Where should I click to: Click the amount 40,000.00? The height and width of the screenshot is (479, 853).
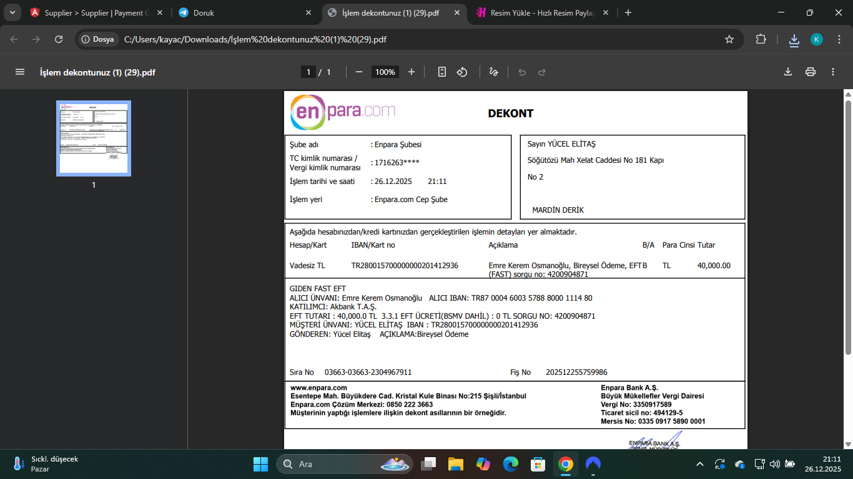coord(714,266)
